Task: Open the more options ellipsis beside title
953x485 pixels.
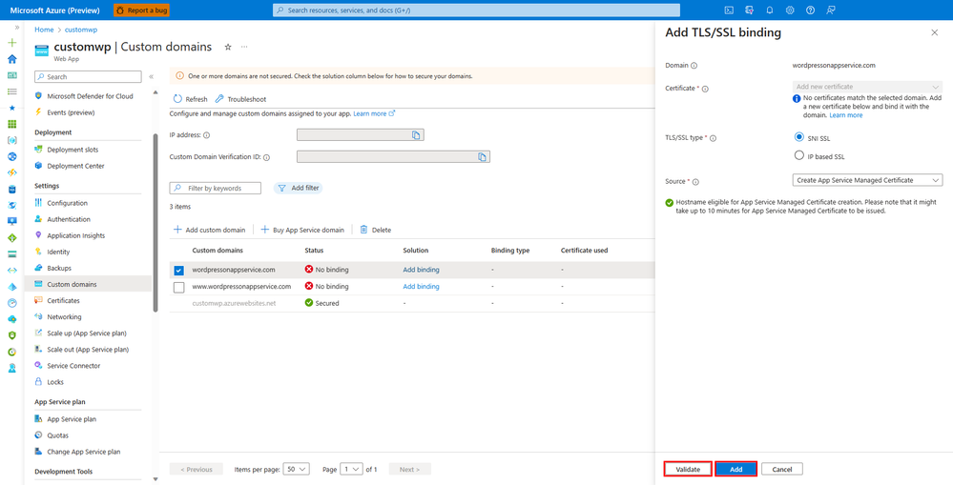Action: [x=244, y=47]
